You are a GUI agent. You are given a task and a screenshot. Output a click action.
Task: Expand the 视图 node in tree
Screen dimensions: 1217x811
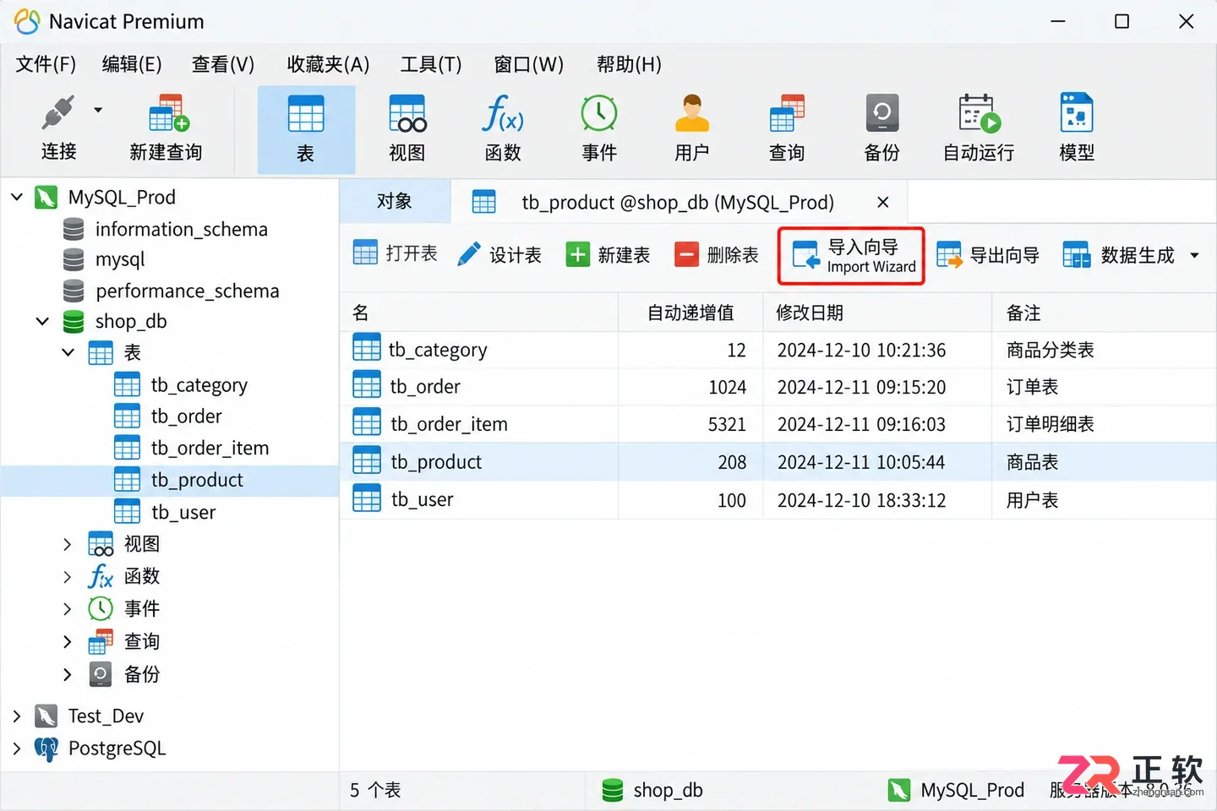68,544
